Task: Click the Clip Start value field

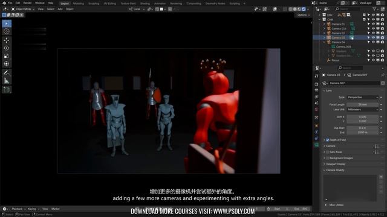Action: pos(363,128)
